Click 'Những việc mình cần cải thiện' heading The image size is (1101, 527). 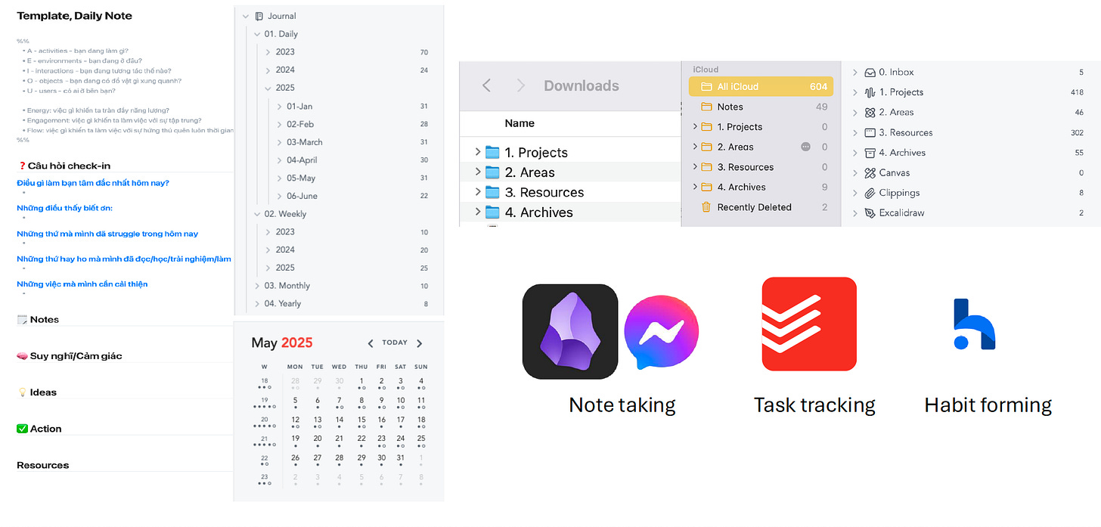pyautogui.click(x=82, y=284)
